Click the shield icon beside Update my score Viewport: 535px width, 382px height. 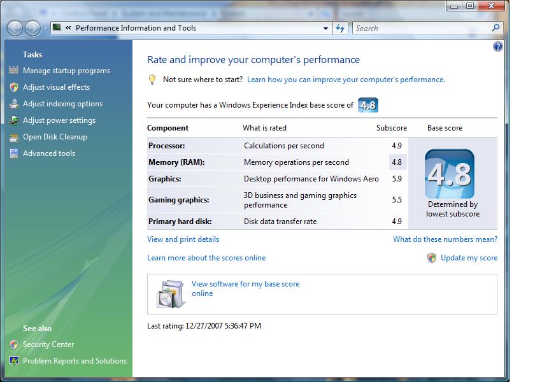coord(432,258)
